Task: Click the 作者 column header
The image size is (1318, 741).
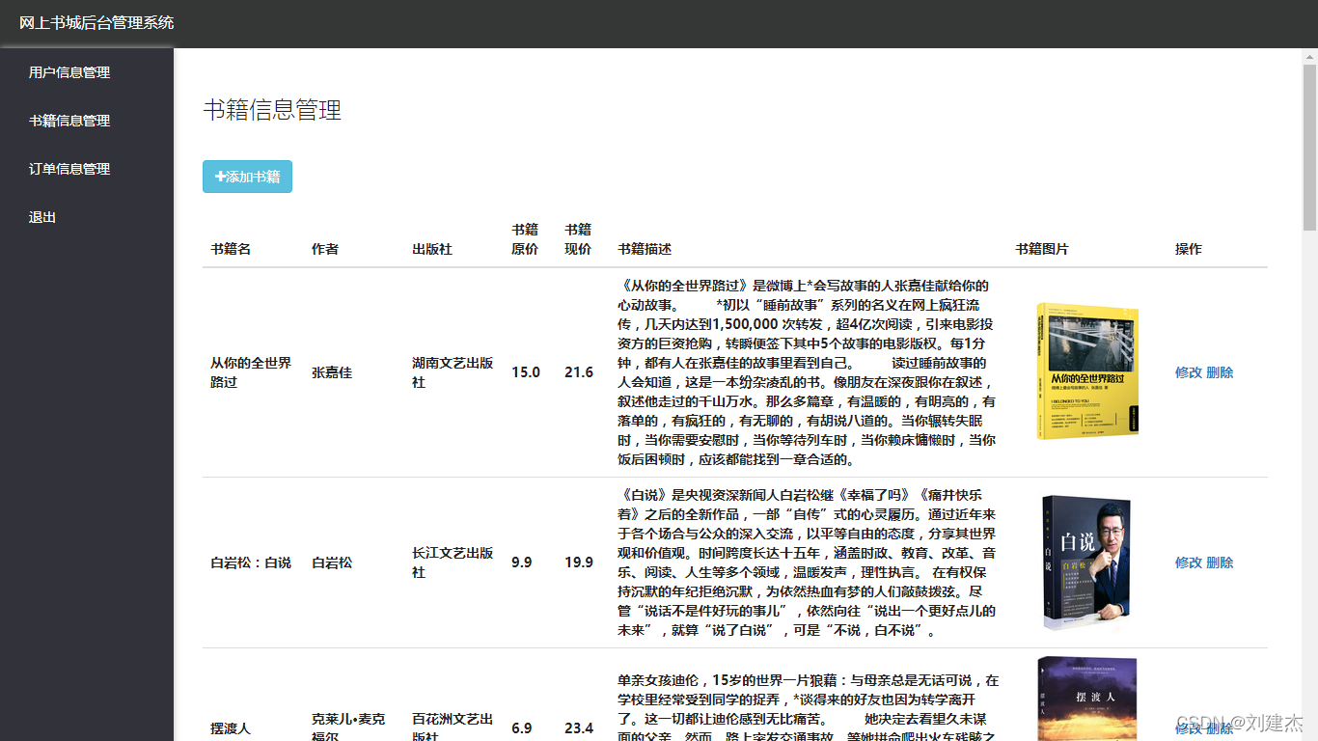Action: tap(325, 249)
